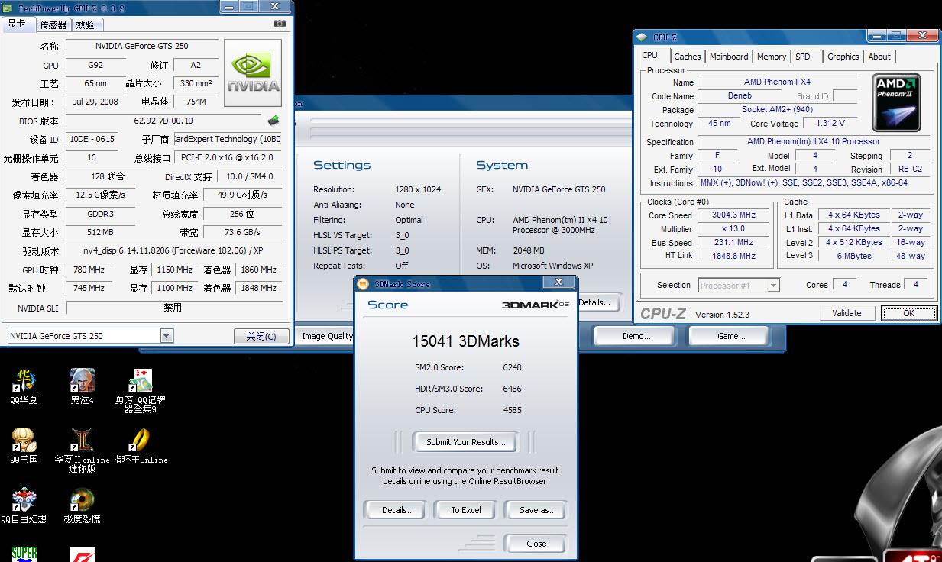Click the 15041 3DMarks score text
The width and height of the screenshot is (942, 562).
(x=465, y=341)
